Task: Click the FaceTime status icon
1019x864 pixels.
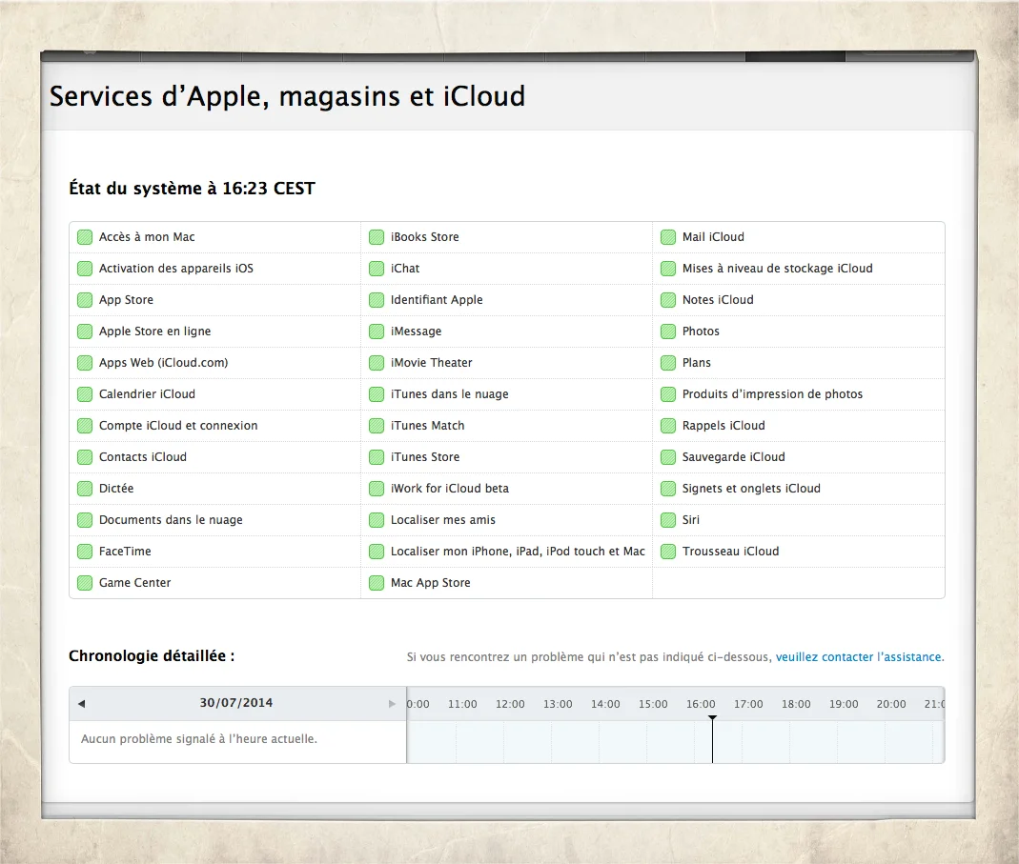Action: (85, 552)
